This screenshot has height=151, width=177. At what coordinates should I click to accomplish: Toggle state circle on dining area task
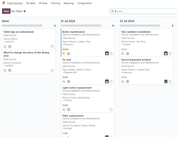pyautogui.click(x=52, y=70)
